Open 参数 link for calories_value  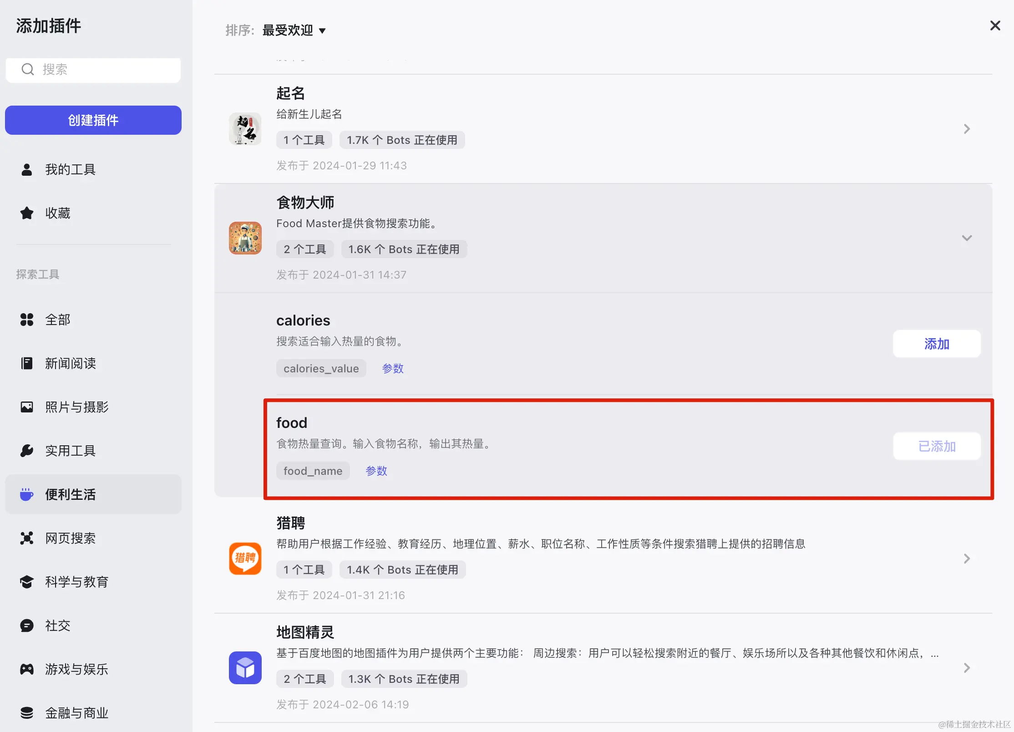pos(392,369)
